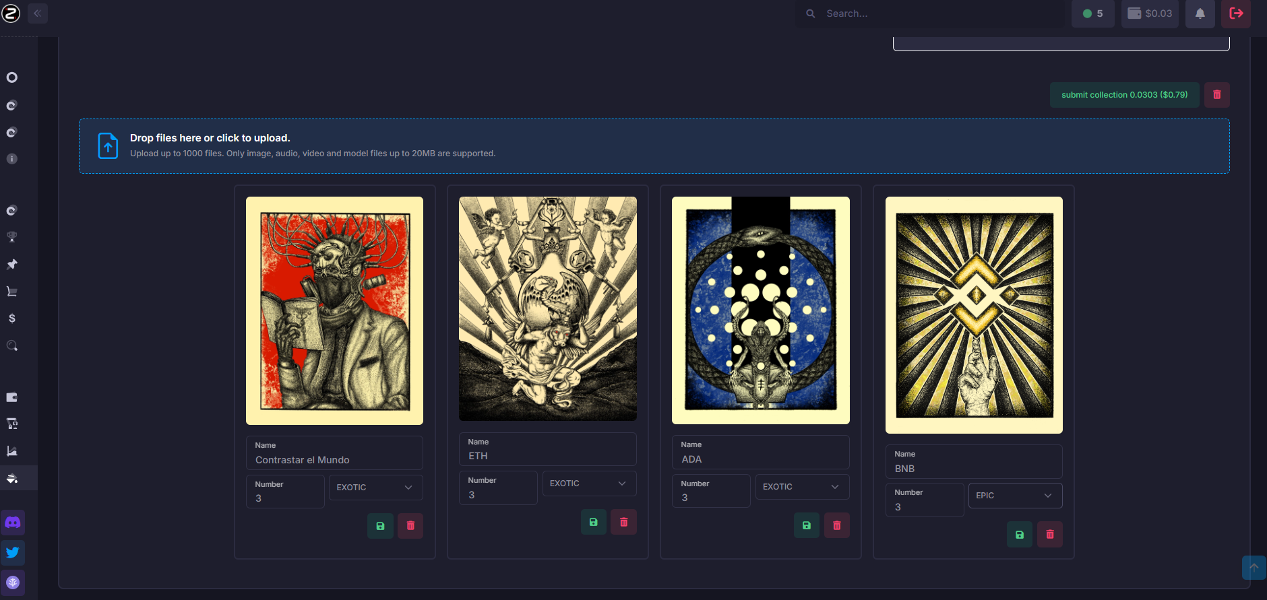Open the shopping cart sidebar menu item
1267x600 pixels.
coord(12,292)
